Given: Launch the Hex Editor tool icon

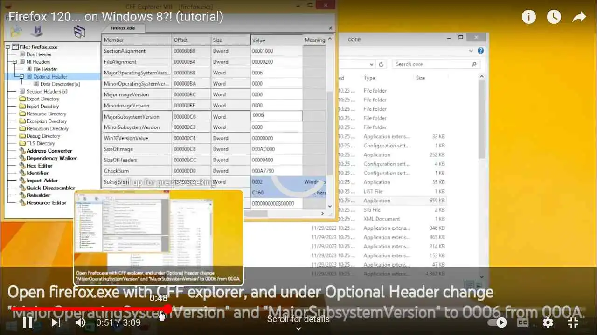Looking at the screenshot, I should (22, 166).
